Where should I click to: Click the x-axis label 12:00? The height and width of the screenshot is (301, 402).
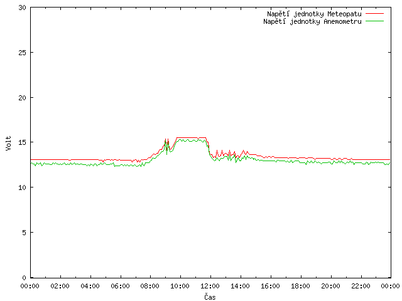click(x=210, y=286)
